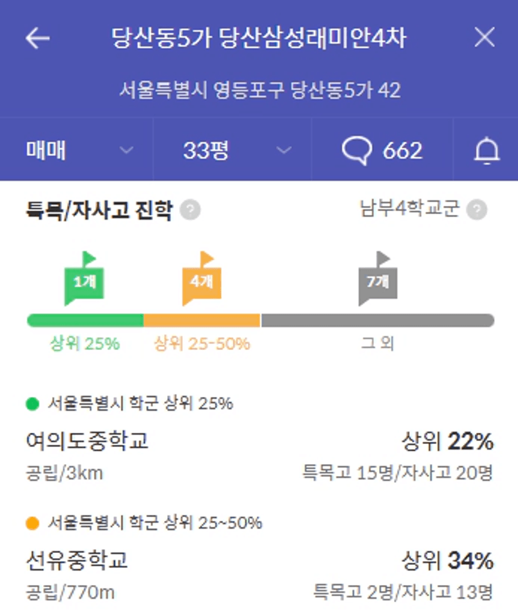Click the gray 그 외 bar segment
This screenshot has height=615, width=518.
(x=378, y=321)
